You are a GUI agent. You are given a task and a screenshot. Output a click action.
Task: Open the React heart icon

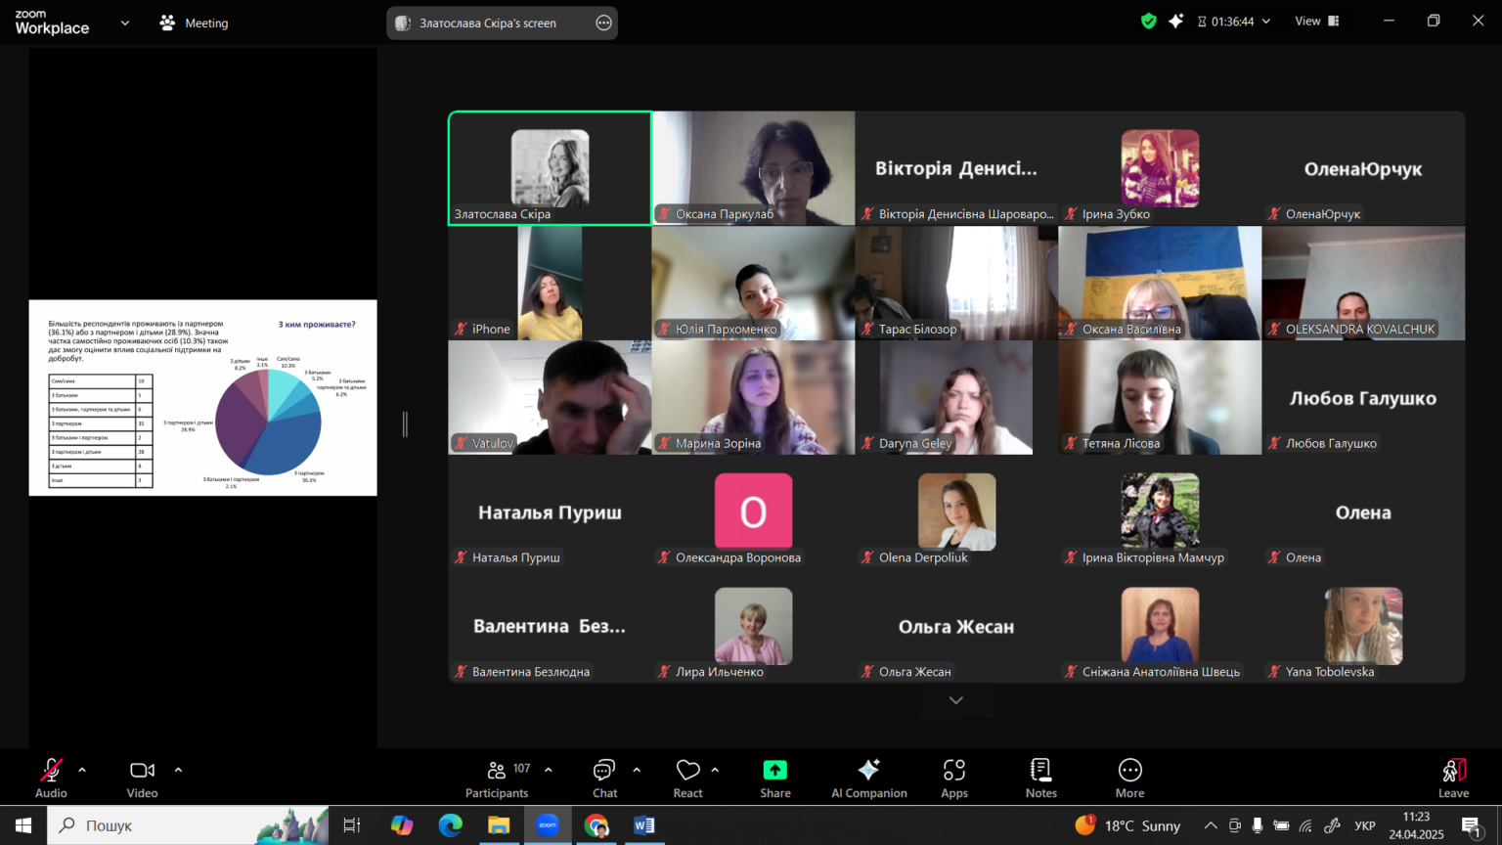pyautogui.click(x=687, y=778)
